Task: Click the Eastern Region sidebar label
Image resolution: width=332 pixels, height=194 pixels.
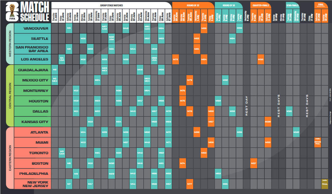Action: coord(10,158)
